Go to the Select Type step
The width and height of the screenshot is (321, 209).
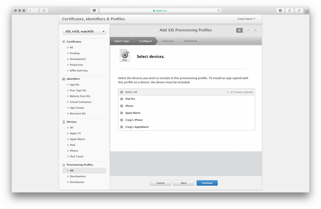122,41
